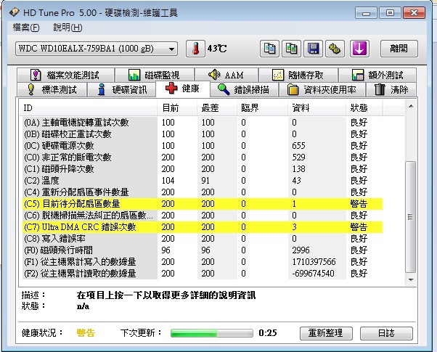Click the 警告 status in the C7 row

pos(359,227)
